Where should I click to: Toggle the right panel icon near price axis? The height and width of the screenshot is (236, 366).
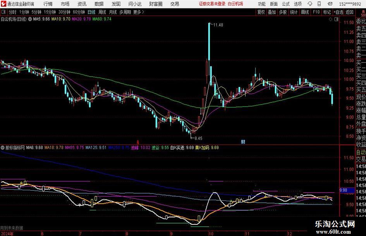point(336,19)
